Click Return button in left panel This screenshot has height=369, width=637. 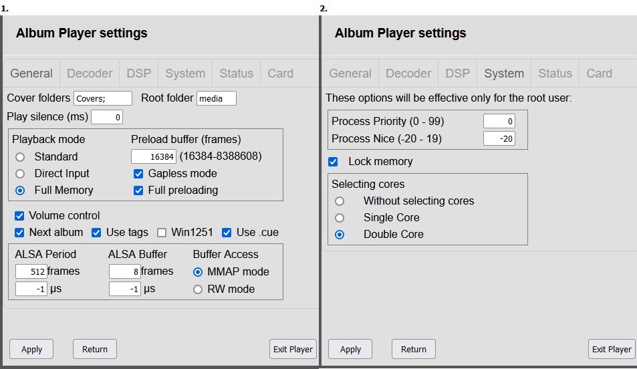click(x=95, y=349)
